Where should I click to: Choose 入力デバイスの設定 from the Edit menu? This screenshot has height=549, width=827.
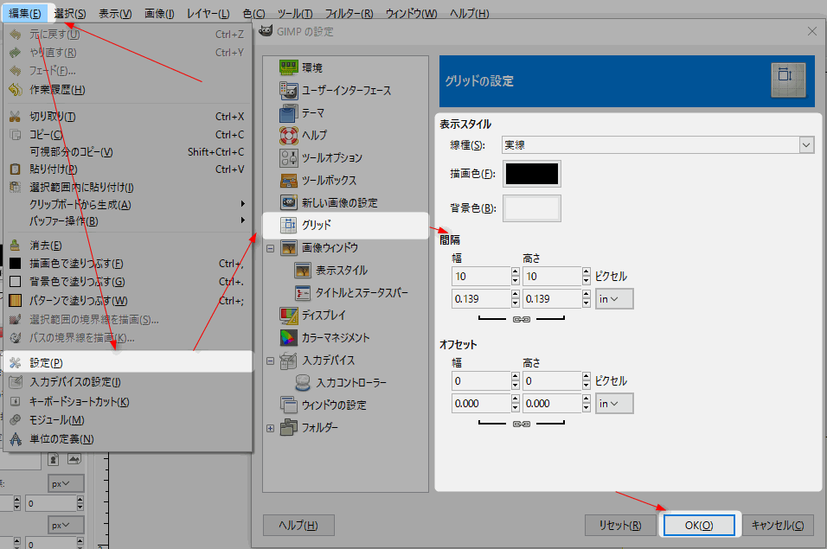tap(128, 382)
